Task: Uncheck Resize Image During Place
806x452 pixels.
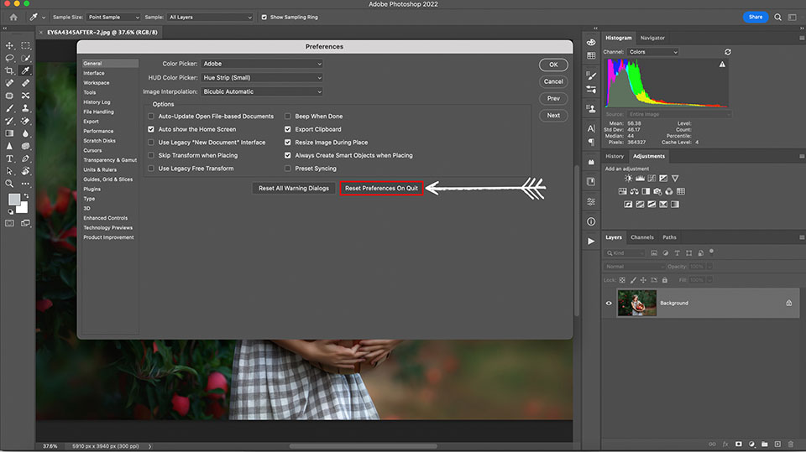Action: (287, 143)
